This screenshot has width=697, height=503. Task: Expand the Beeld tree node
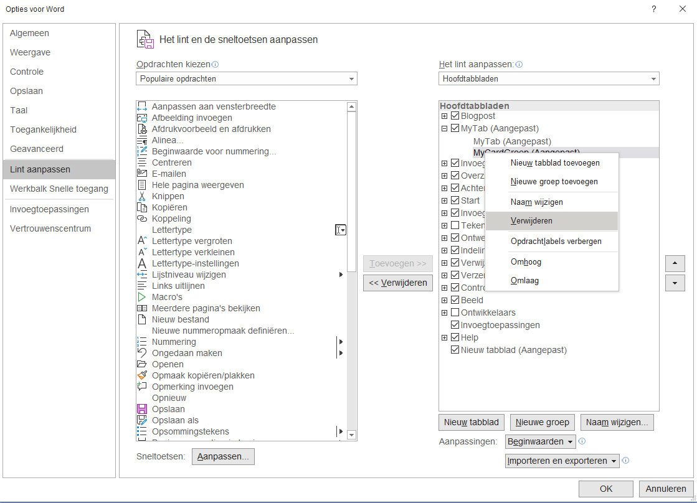click(444, 300)
